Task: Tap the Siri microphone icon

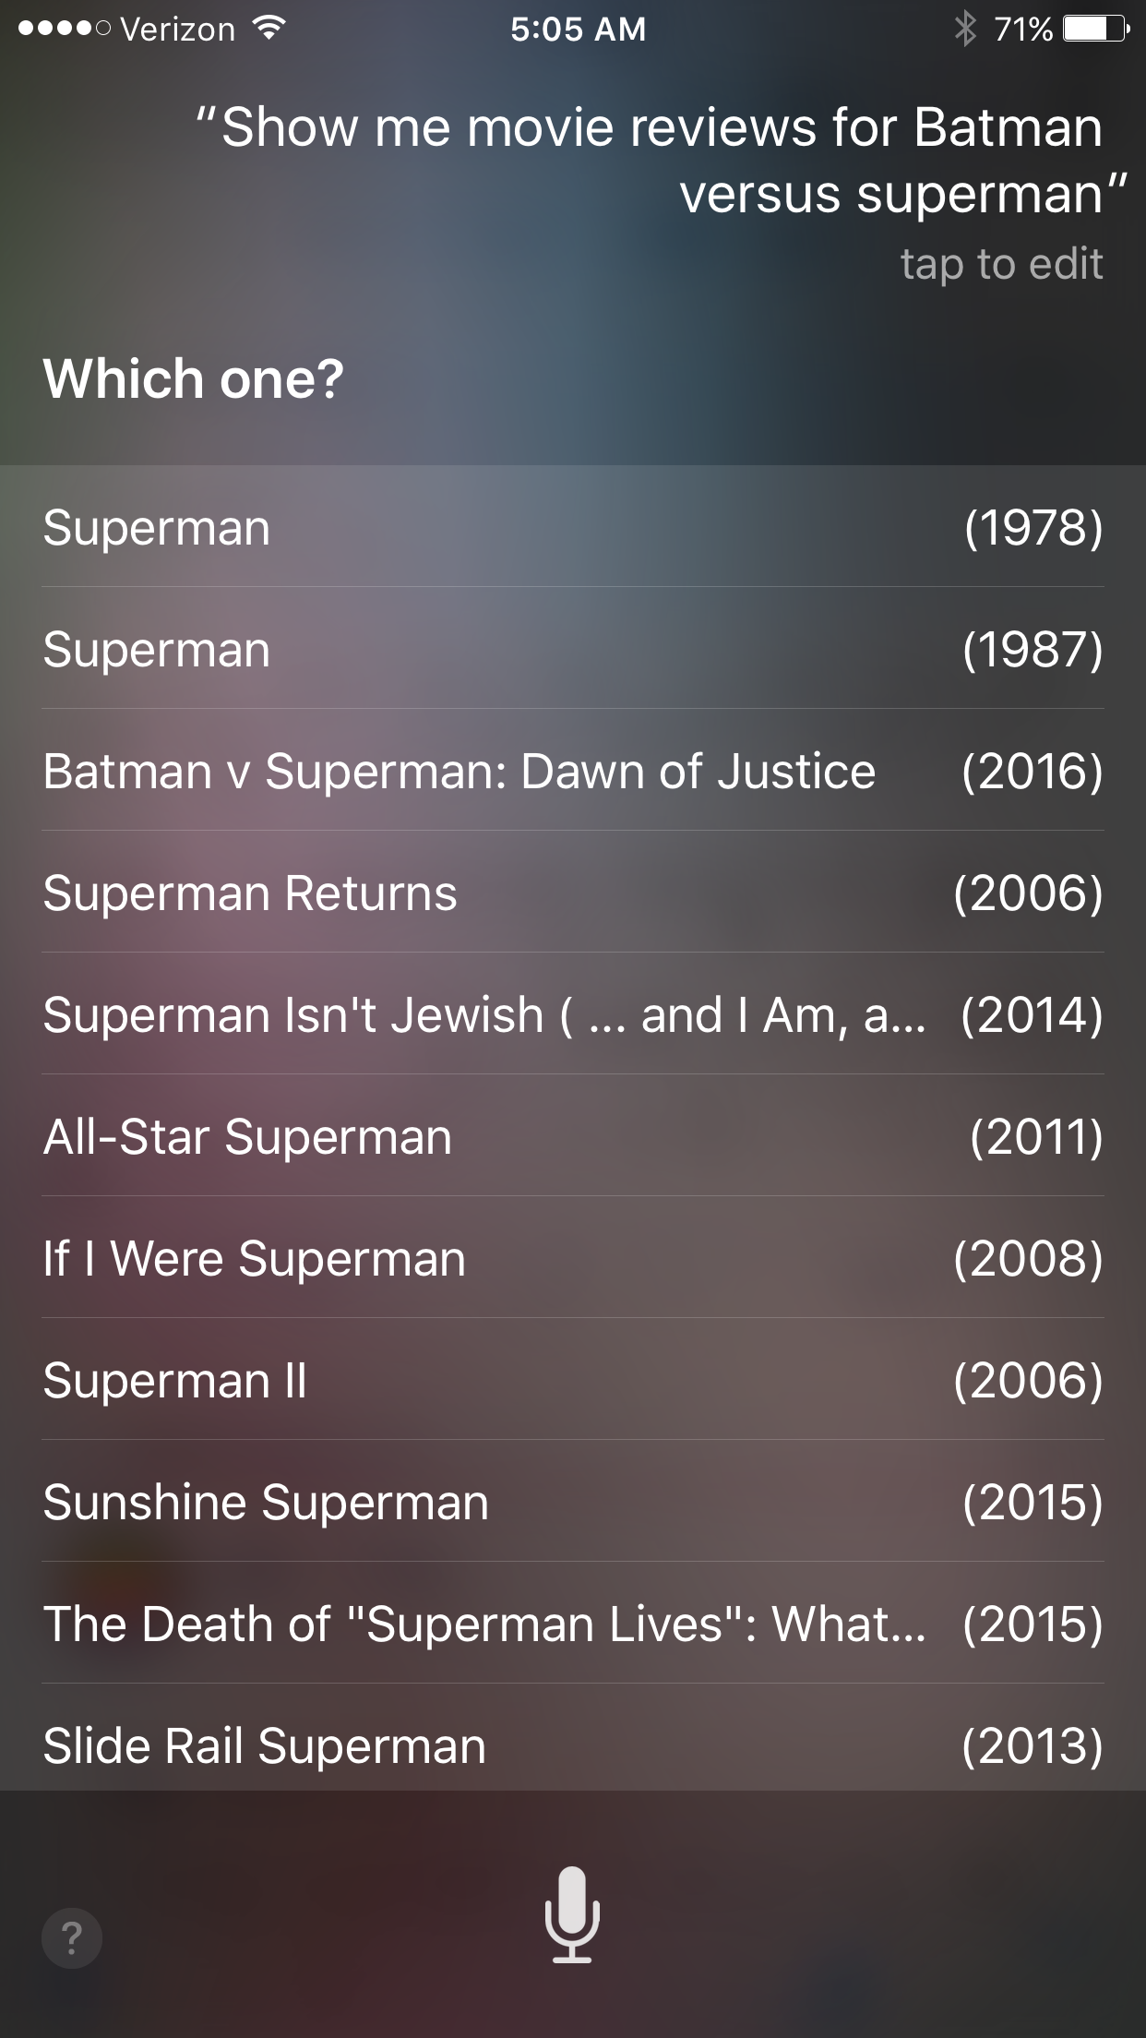Action: [572, 1913]
